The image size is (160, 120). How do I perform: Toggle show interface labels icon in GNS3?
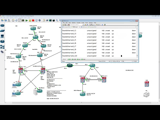(16, 20)
